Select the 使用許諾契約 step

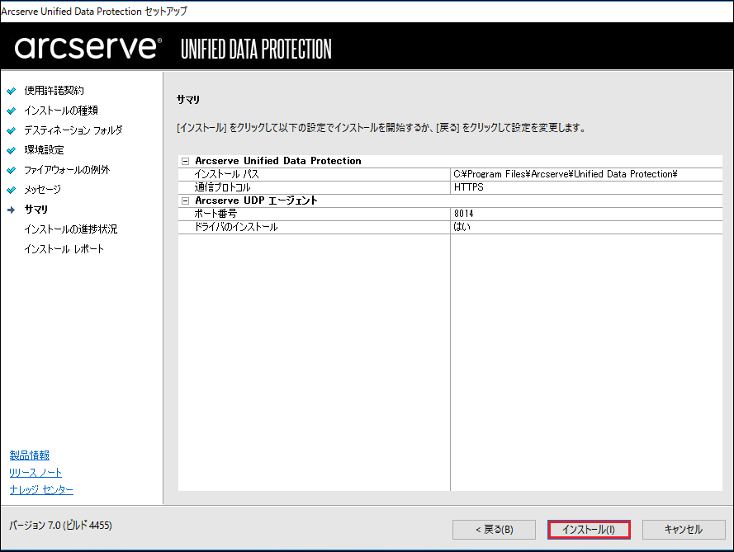54,90
